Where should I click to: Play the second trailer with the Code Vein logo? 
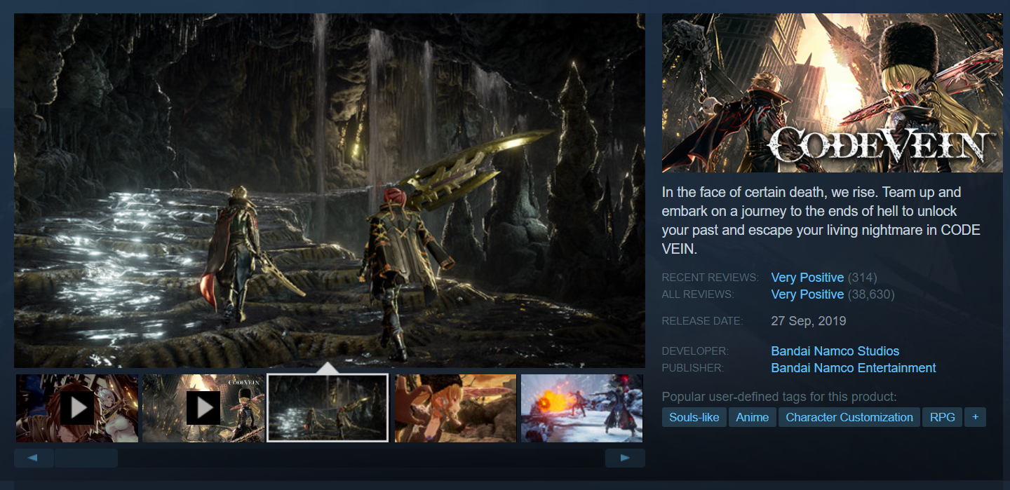pos(203,408)
